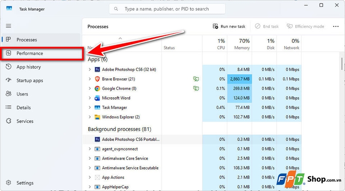Click the vertical scrollbar thumb
Image resolution: width=345 pixels, height=191 pixels.
[x=342, y=64]
